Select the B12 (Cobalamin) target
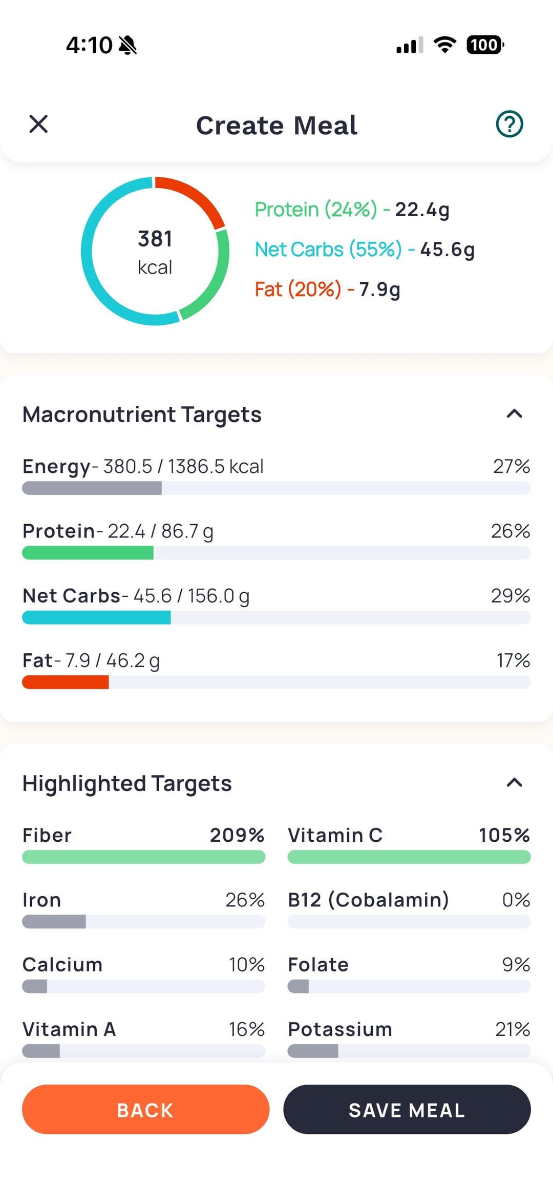The width and height of the screenshot is (553, 1203). 409,910
